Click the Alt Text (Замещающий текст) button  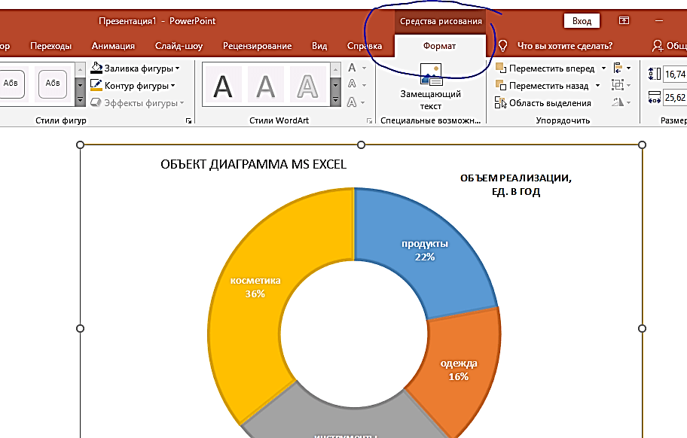pos(431,87)
